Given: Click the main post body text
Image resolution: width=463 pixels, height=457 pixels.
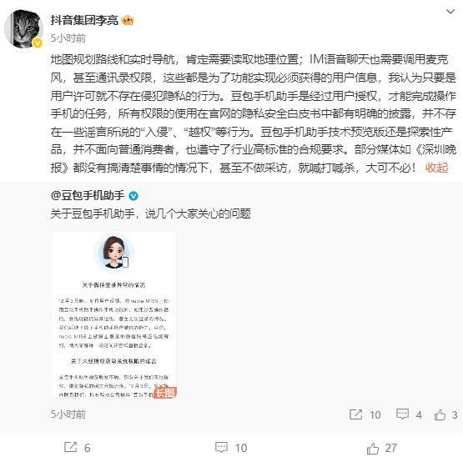Looking at the screenshot, I should tap(254, 113).
